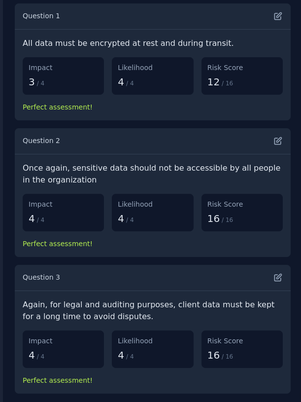Click the sensitive data accessibility statement

tap(152, 174)
